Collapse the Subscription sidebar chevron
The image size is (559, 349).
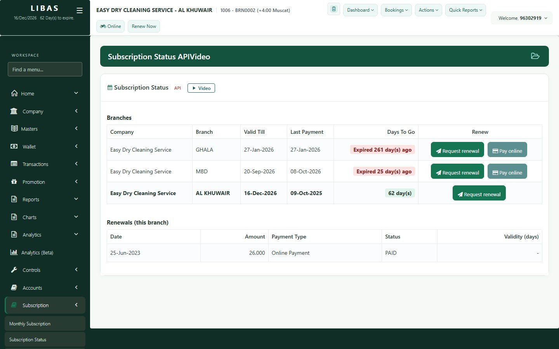click(x=76, y=305)
